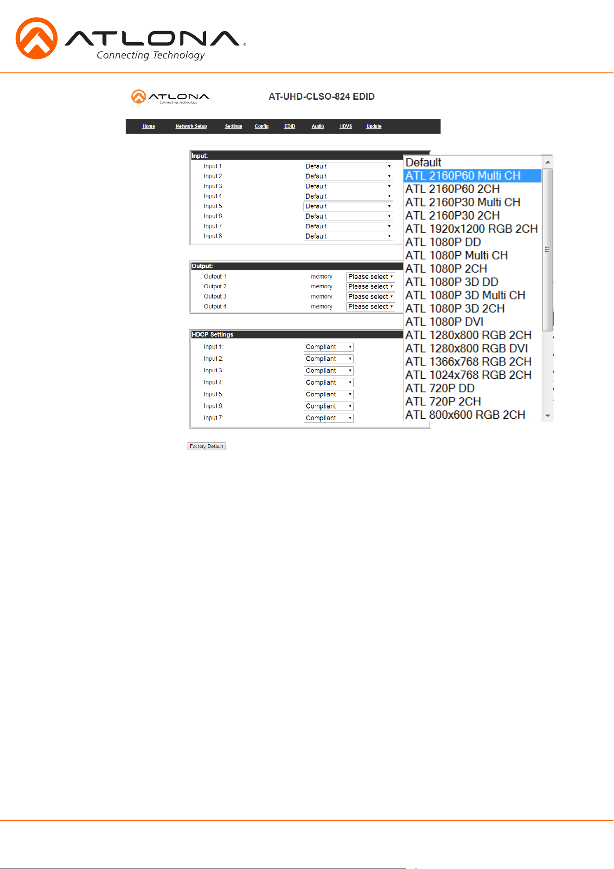Open the Audio page
The image size is (614, 869).
click(x=318, y=126)
